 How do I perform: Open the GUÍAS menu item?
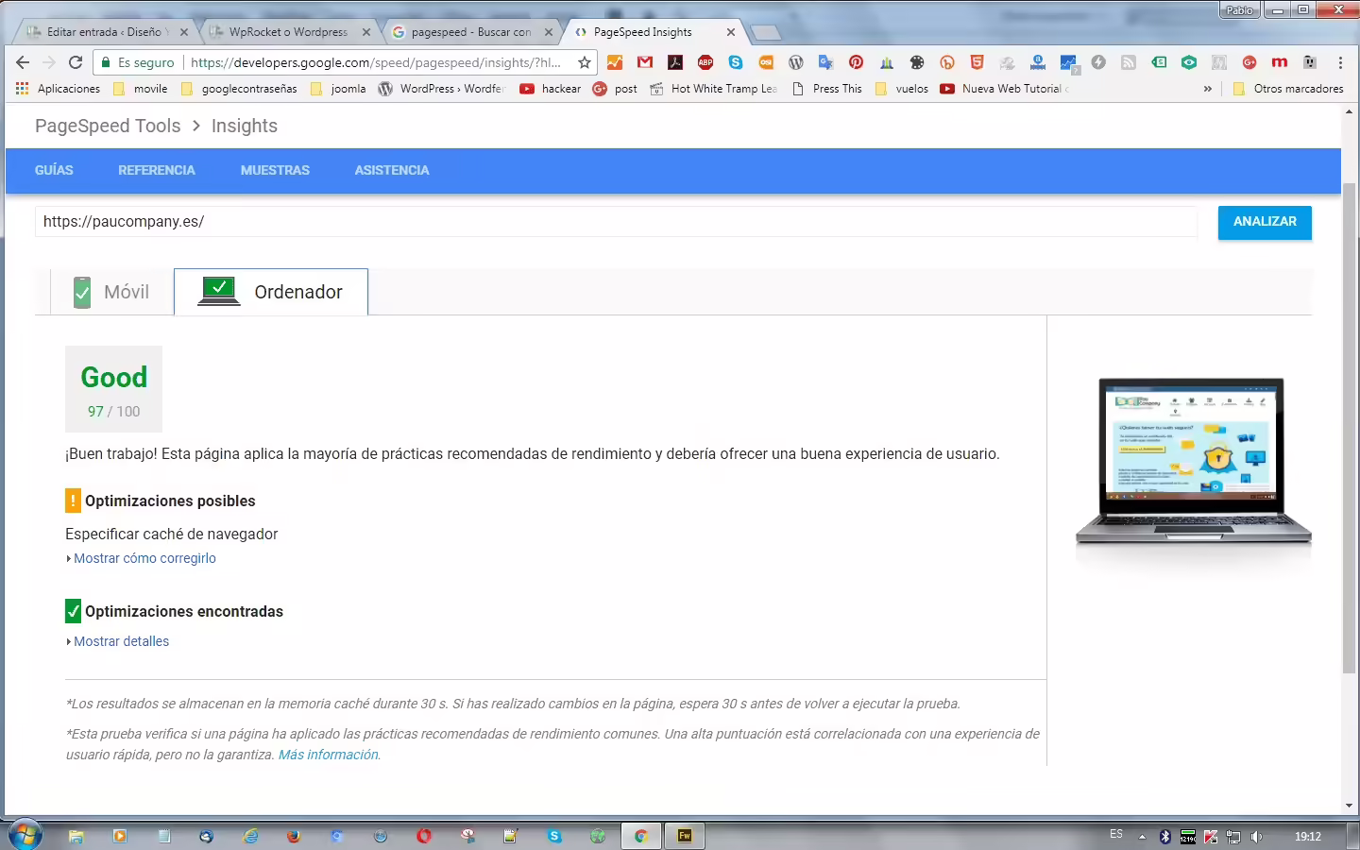(x=54, y=170)
